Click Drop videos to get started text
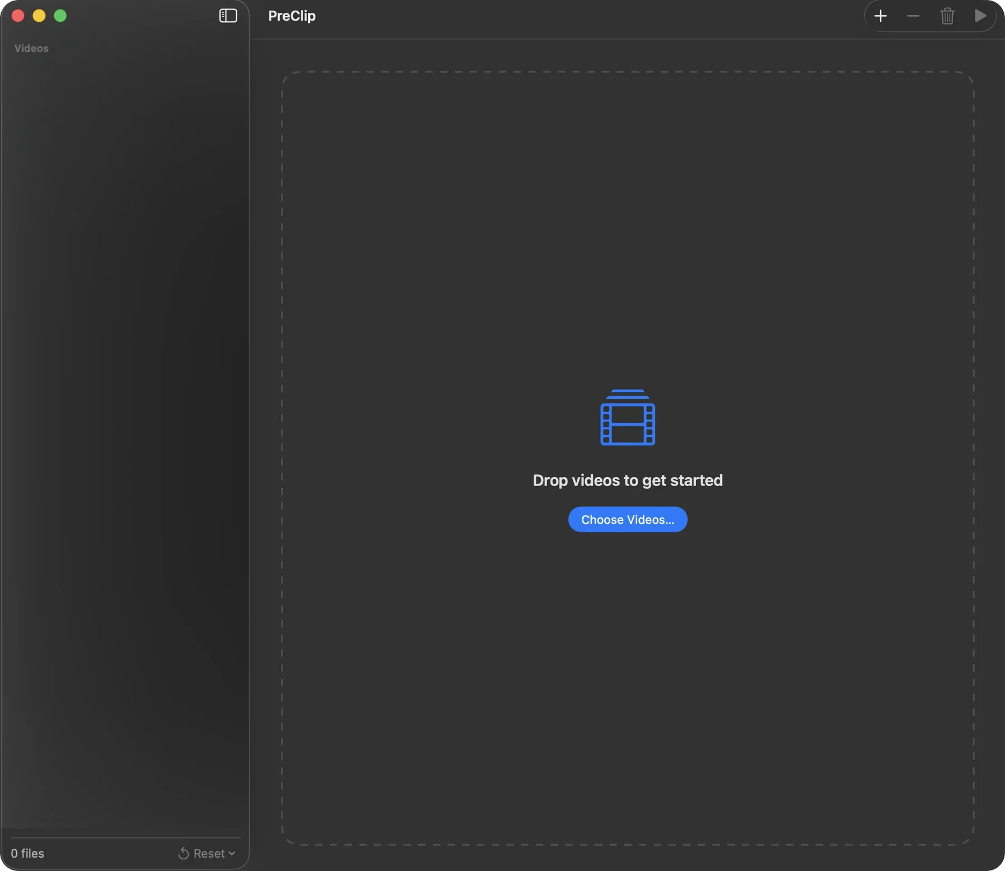The height and width of the screenshot is (871, 1005). pos(628,480)
